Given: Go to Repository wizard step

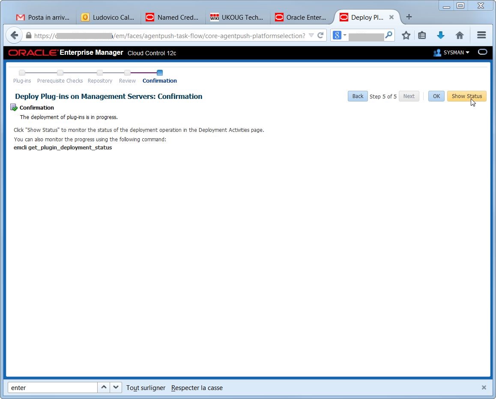Looking at the screenshot, I should pyautogui.click(x=100, y=80).
